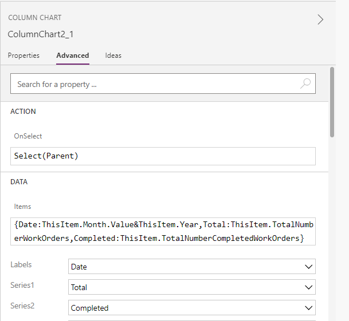Screen dimensions: 349x321
Task: Click the Items property label
Action: 22,207
